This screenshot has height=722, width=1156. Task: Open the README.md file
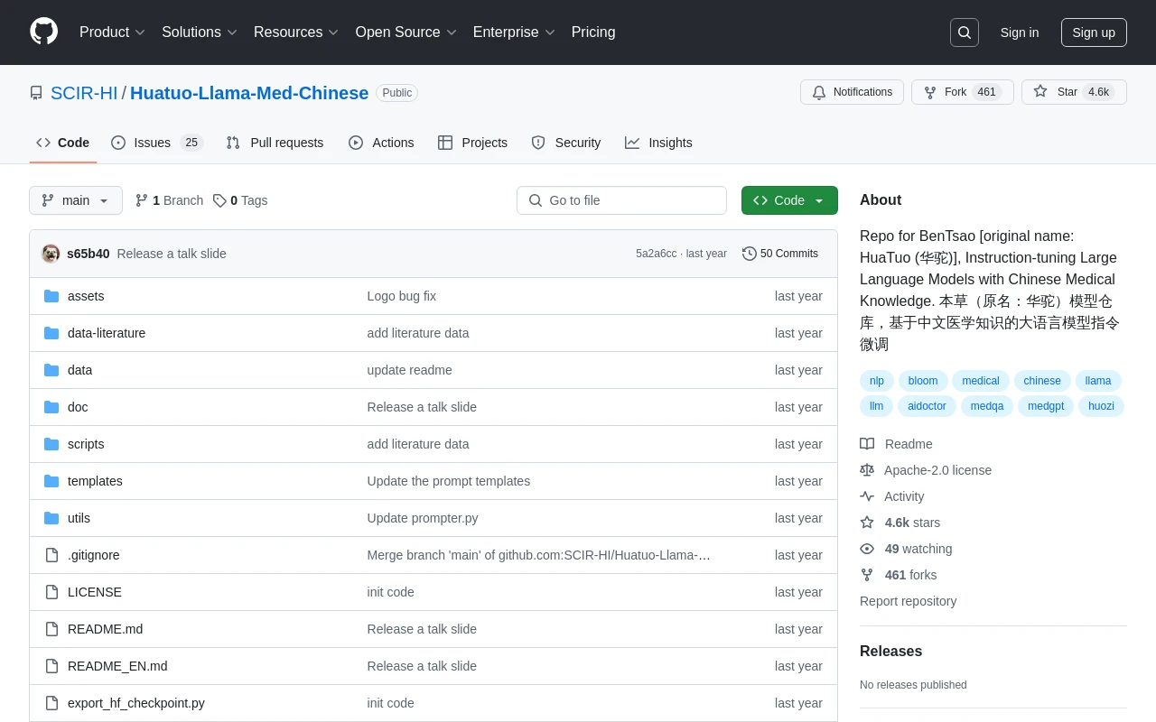tap(105, 629)
